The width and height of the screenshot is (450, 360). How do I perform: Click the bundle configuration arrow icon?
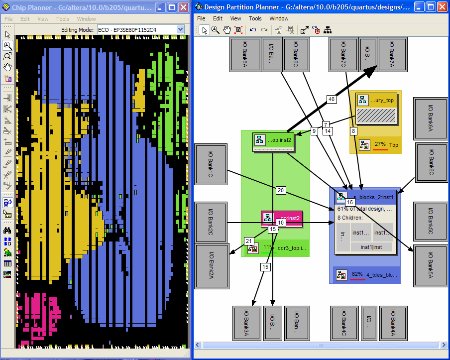(x=305, y=30)
